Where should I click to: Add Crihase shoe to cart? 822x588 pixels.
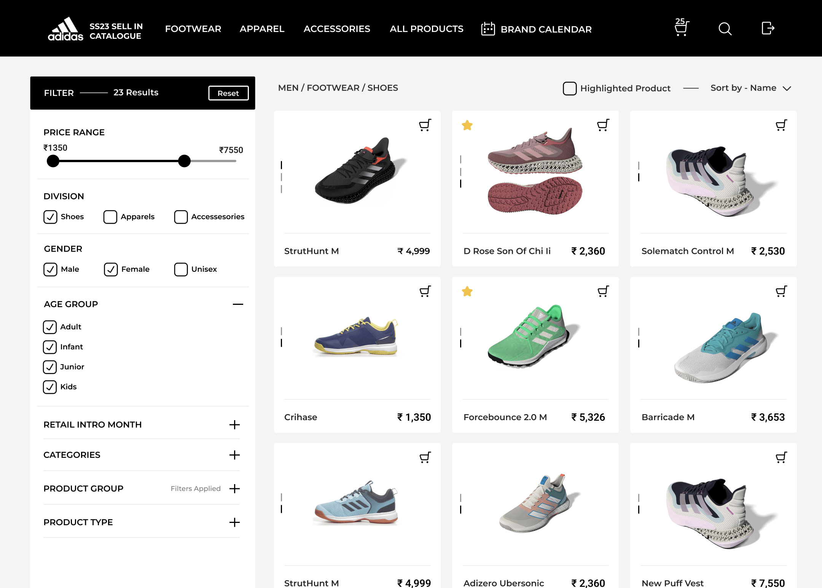(425, 291)
